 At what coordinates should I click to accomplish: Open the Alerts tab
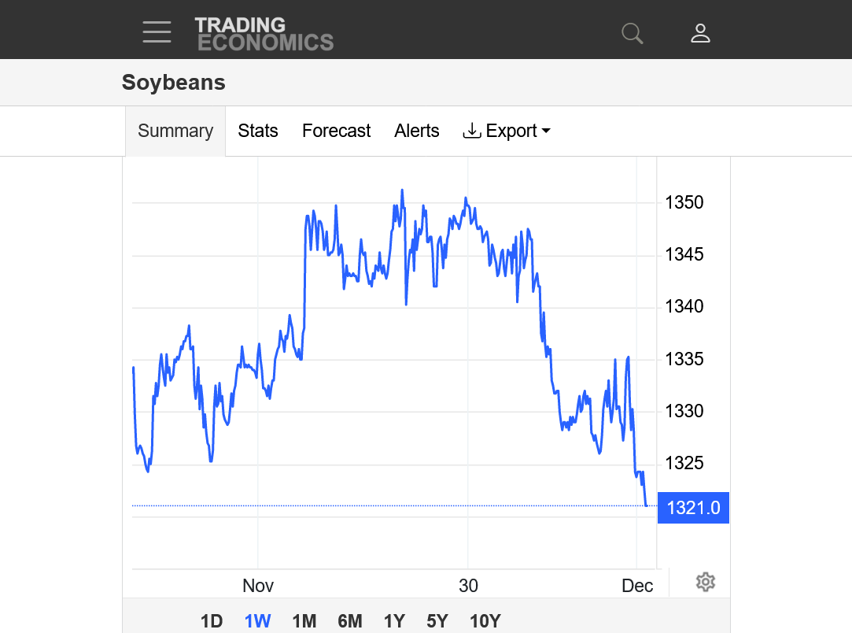pyautogui.click(x=417, y=131)
